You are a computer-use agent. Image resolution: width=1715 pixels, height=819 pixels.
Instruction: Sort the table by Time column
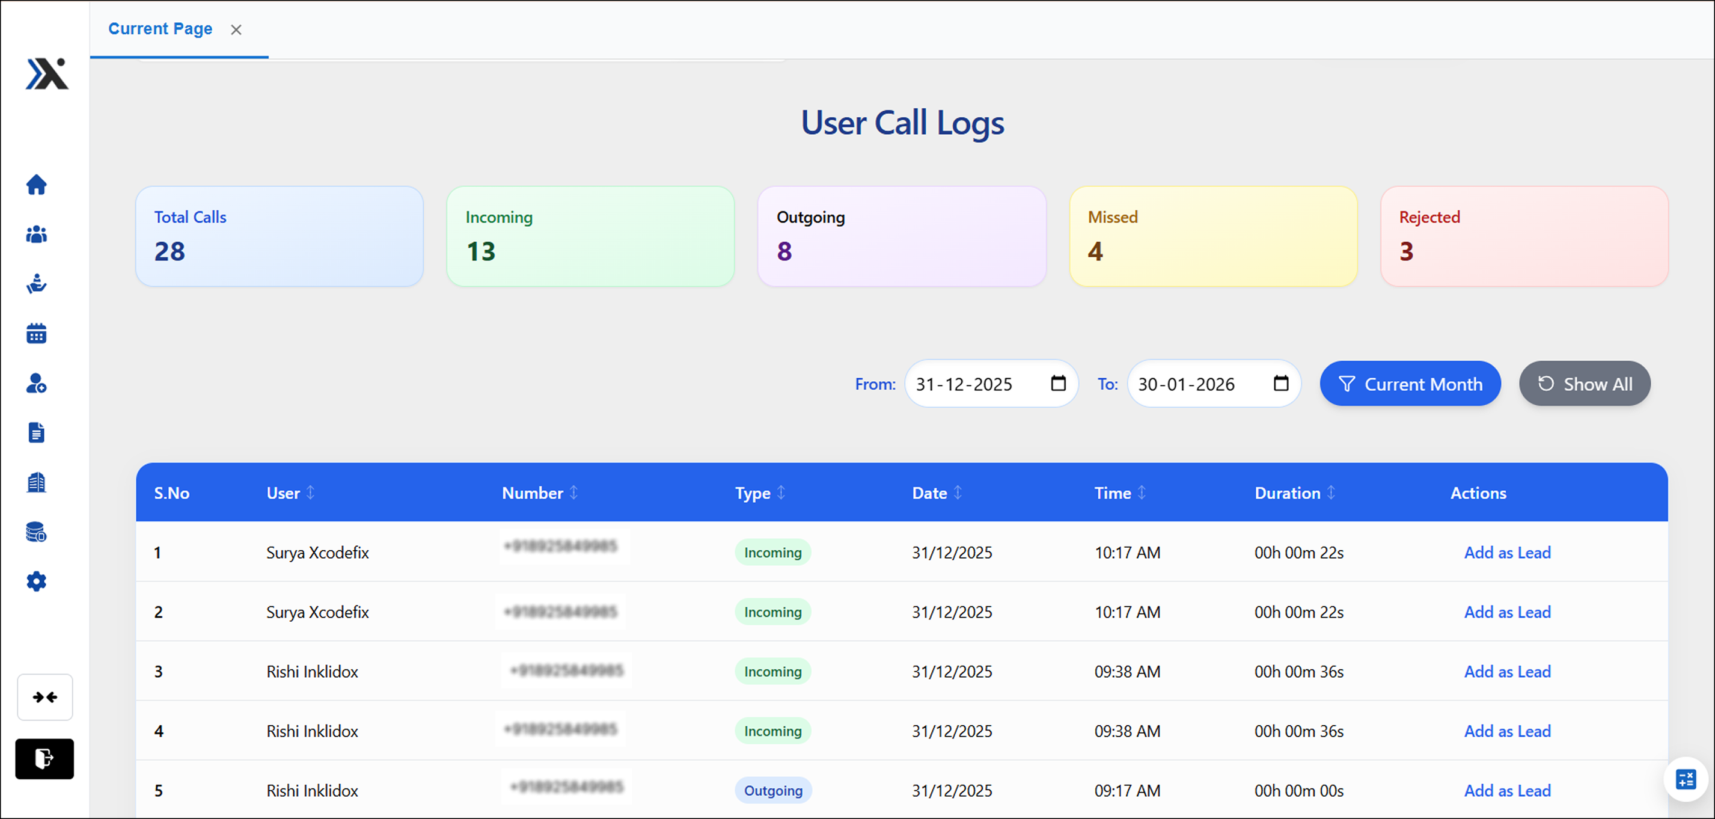1142,492
